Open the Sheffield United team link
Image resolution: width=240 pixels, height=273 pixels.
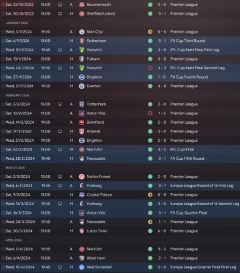(101, 13)
